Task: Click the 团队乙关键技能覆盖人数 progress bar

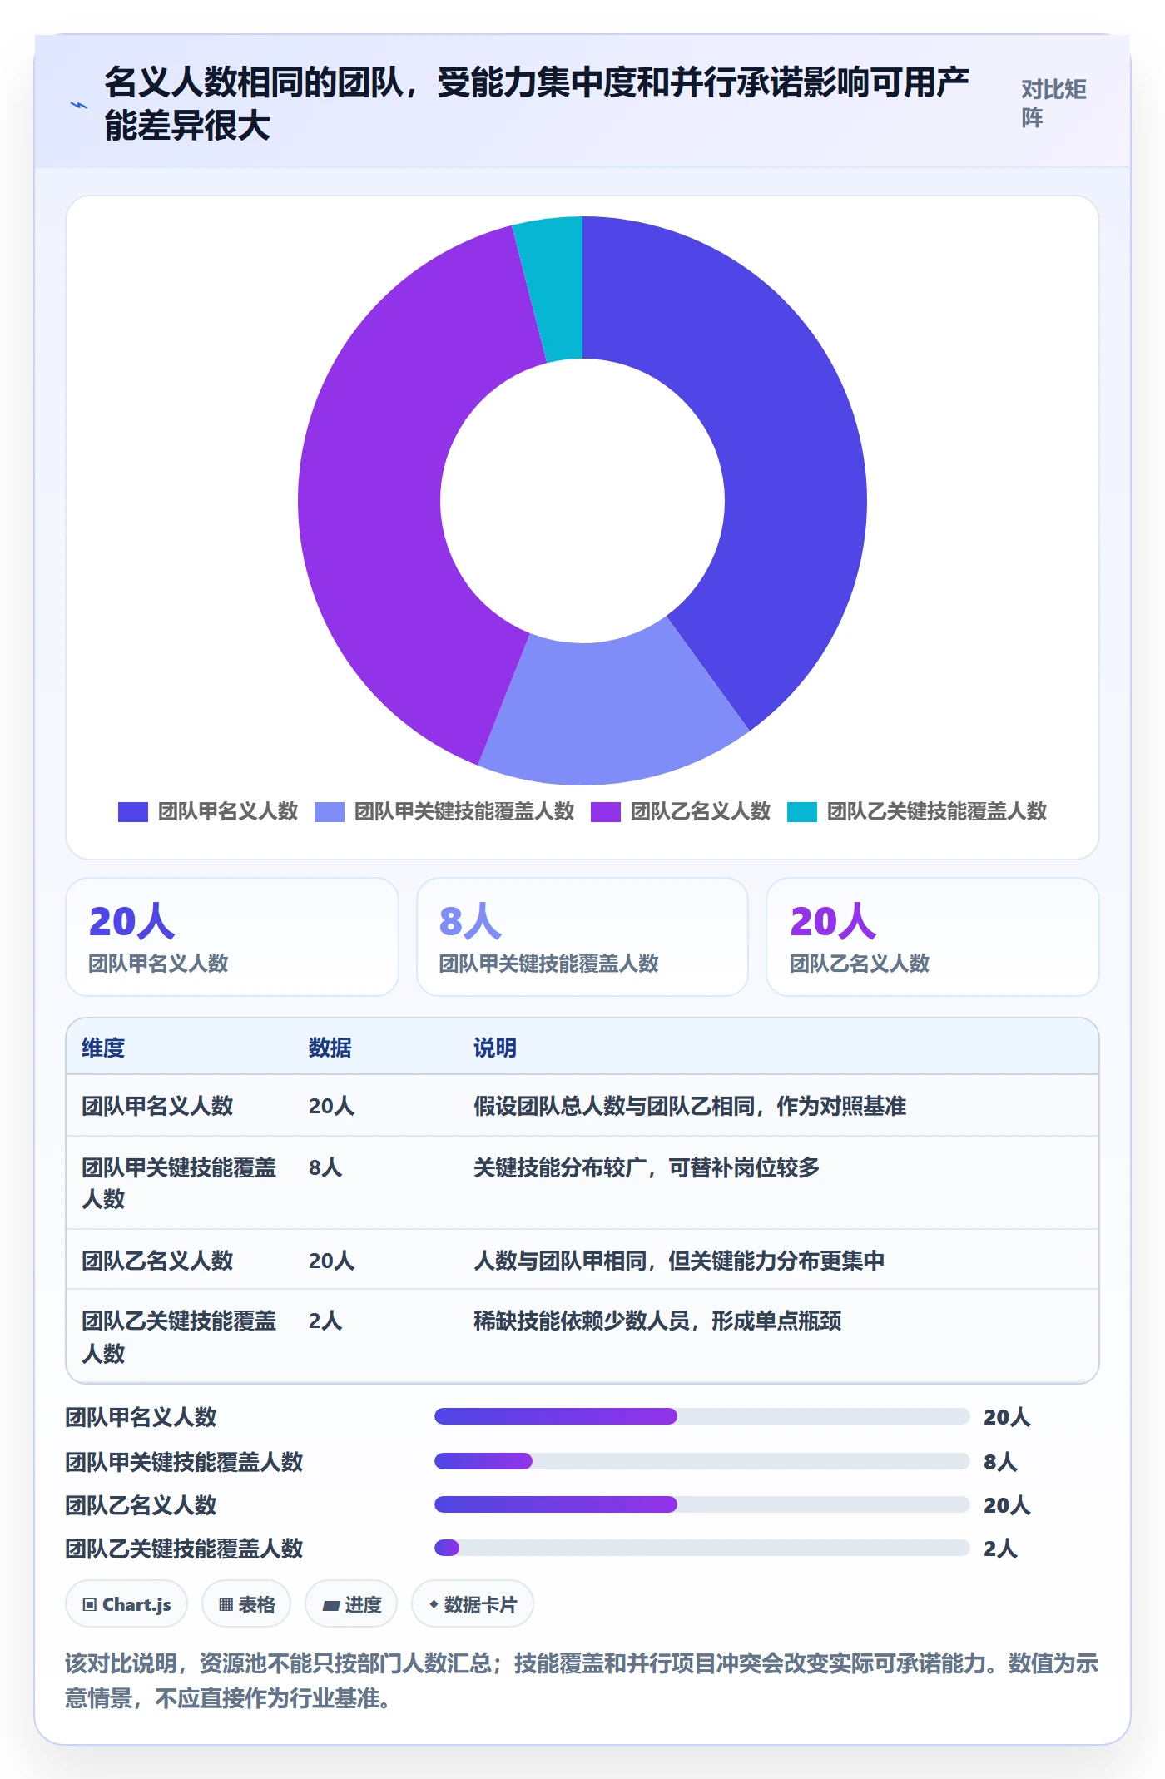Action: 702,1548
